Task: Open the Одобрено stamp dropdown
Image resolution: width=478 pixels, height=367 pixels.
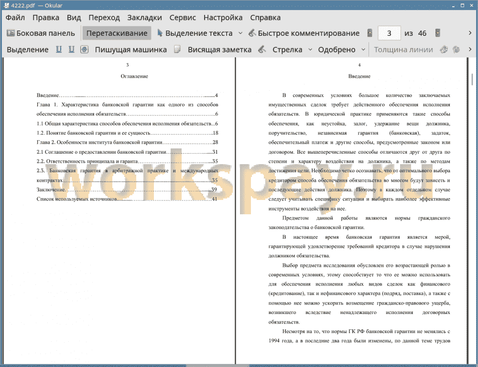Action: pos(363,50)
